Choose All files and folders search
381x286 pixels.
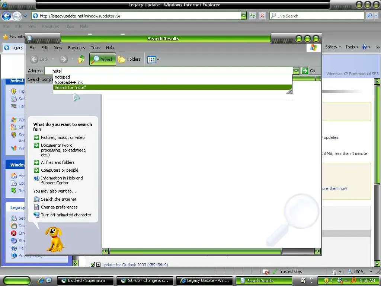tap(58, 162)
